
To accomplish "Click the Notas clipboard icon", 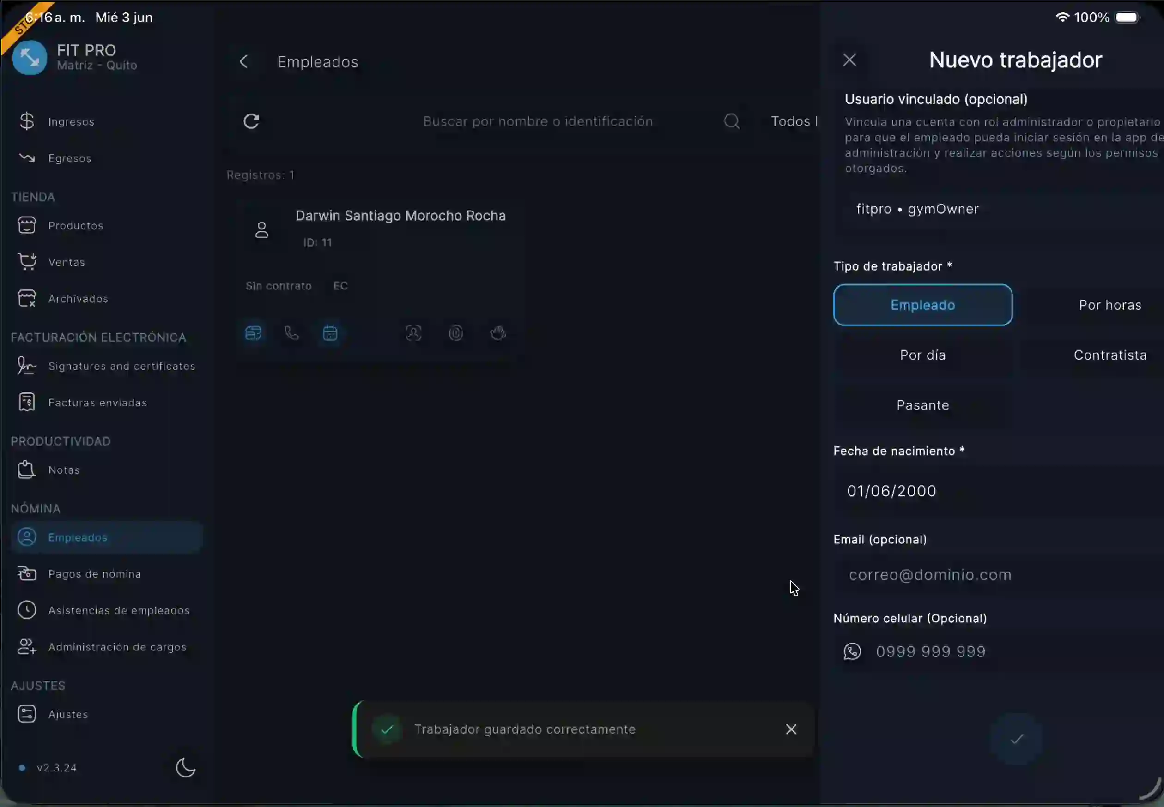I will point(26,470).
